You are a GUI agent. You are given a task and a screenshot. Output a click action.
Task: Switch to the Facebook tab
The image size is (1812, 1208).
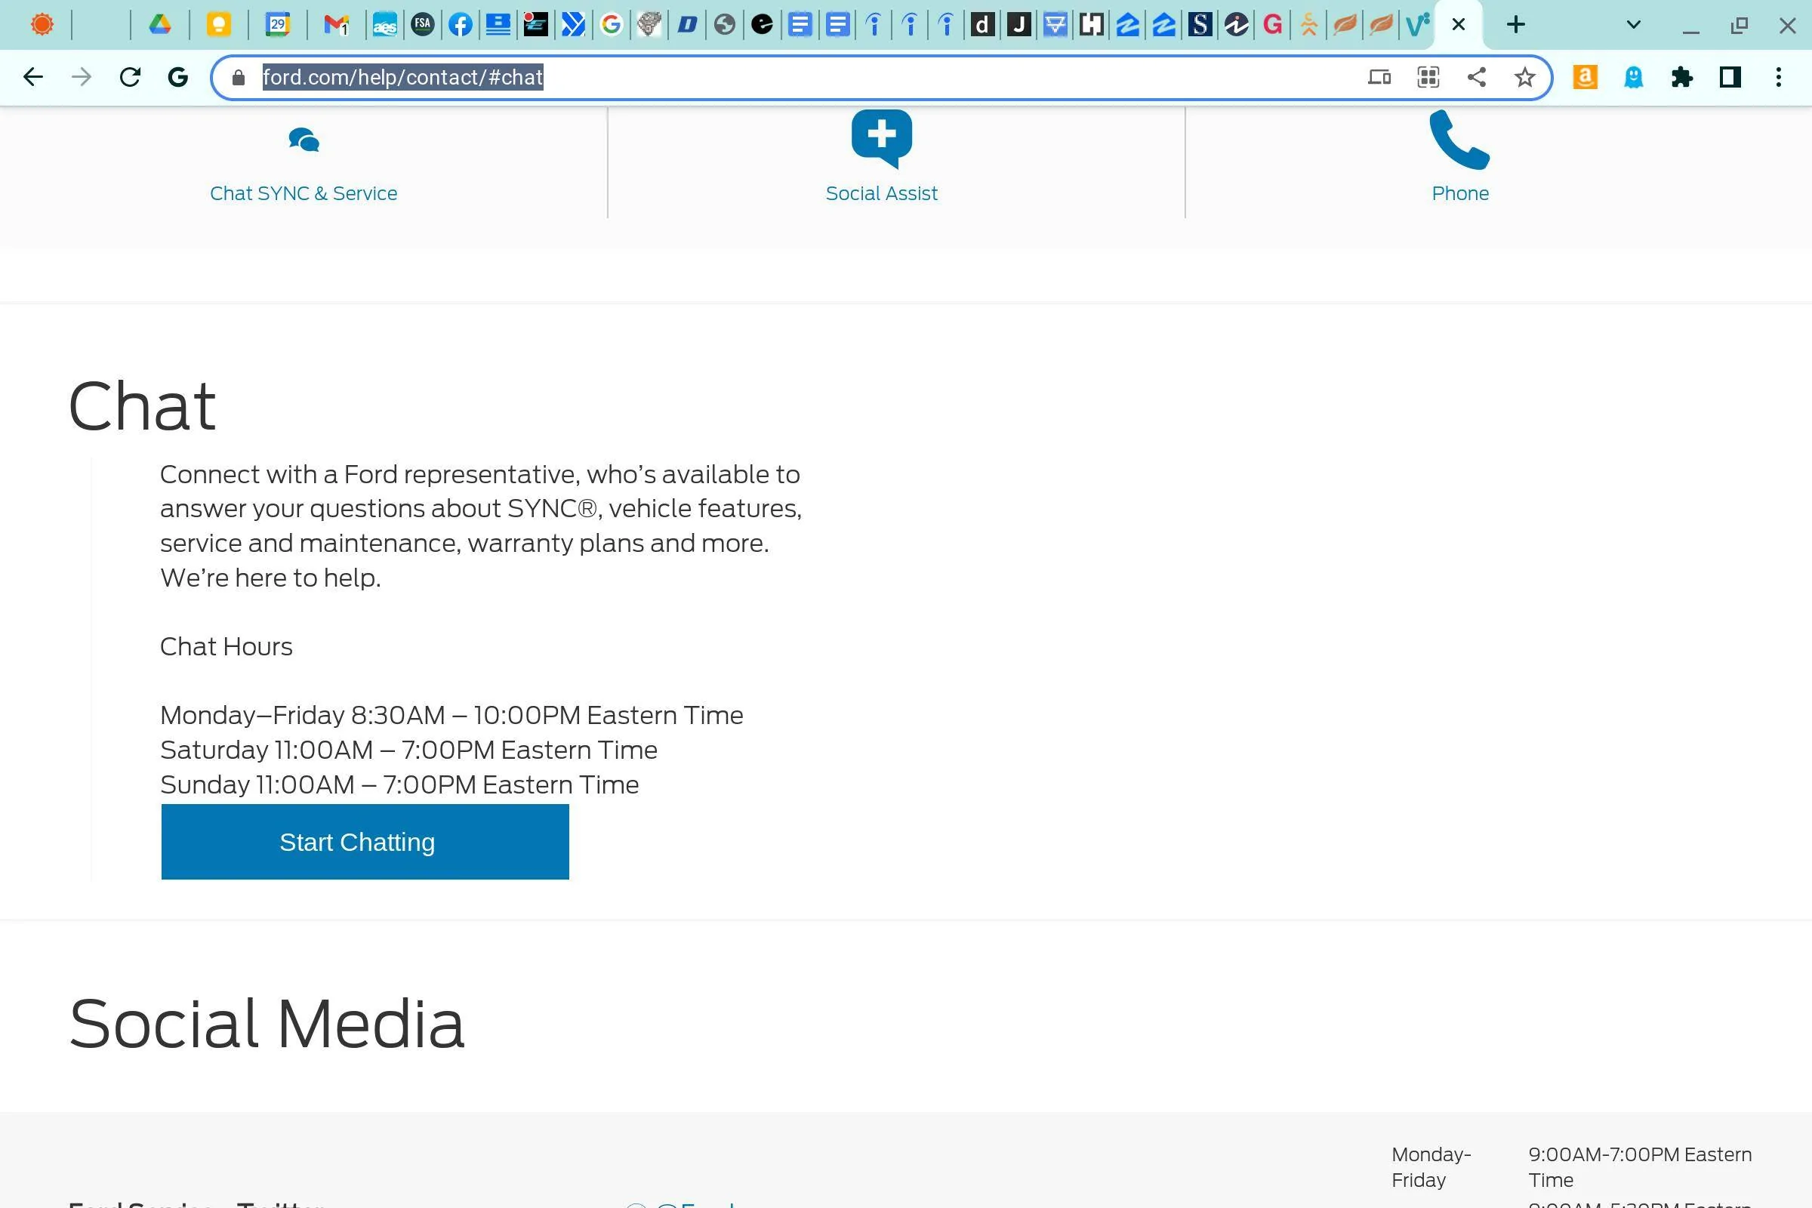coord(460,25)
